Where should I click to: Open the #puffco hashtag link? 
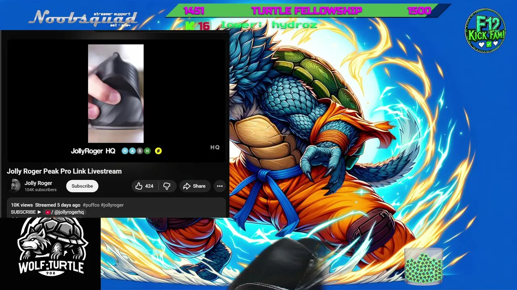[91, 205]
